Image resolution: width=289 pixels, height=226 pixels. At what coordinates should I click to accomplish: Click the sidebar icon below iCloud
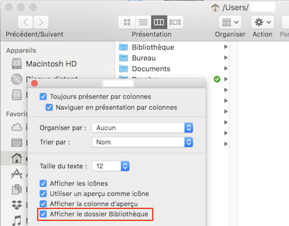pos(17,143)
